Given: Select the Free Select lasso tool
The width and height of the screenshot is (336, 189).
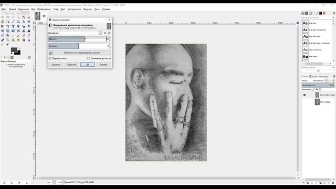Looking at the screenshot, I should click(13, 17).
